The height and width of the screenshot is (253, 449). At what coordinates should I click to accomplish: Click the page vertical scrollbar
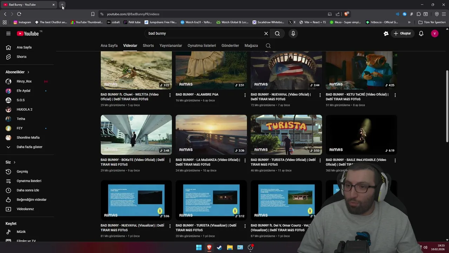[447, 106]
